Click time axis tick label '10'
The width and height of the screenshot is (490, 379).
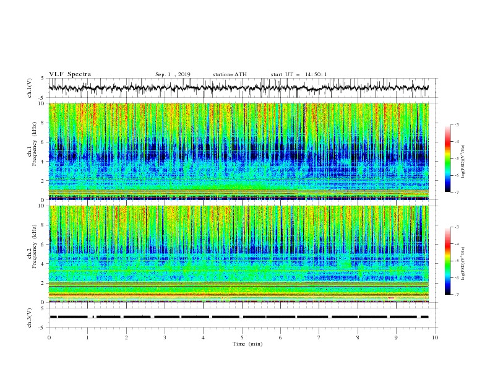point(435,338)
